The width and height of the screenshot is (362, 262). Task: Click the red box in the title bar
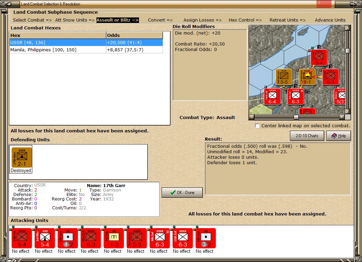click(324, 4)
